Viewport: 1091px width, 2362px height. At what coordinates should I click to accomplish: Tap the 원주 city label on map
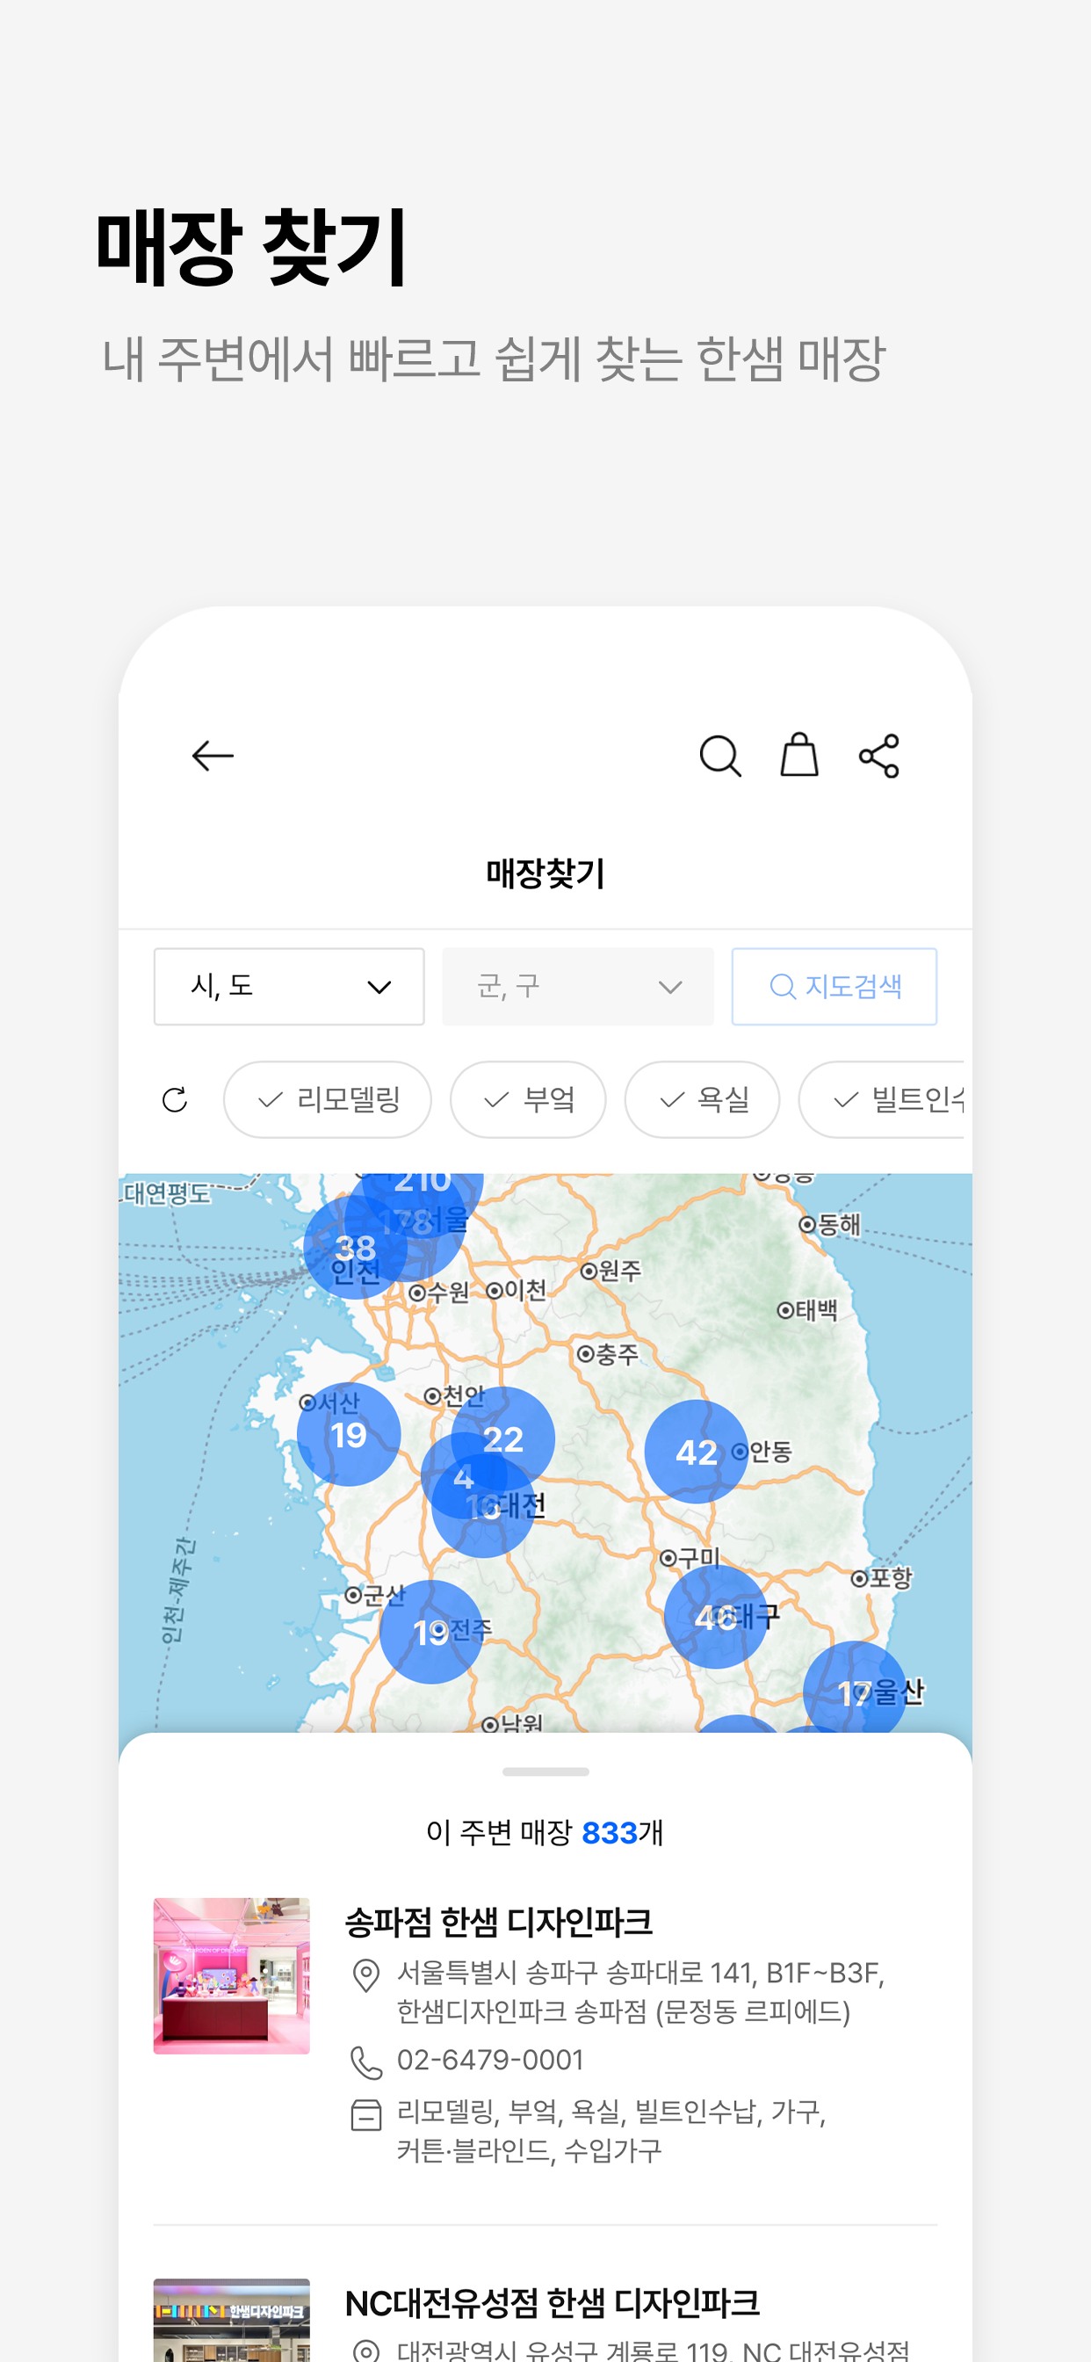point(611,1270)
